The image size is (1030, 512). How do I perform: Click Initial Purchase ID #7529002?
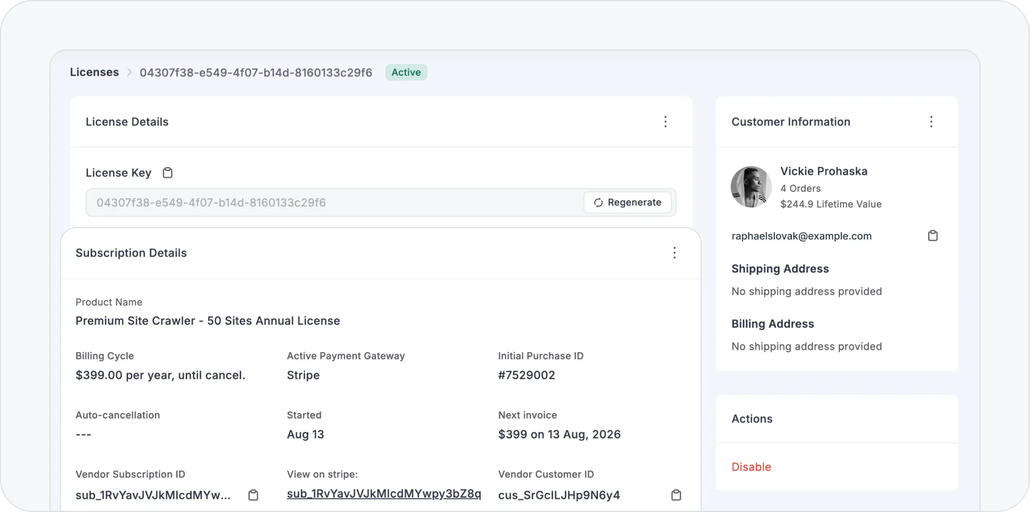526,375
